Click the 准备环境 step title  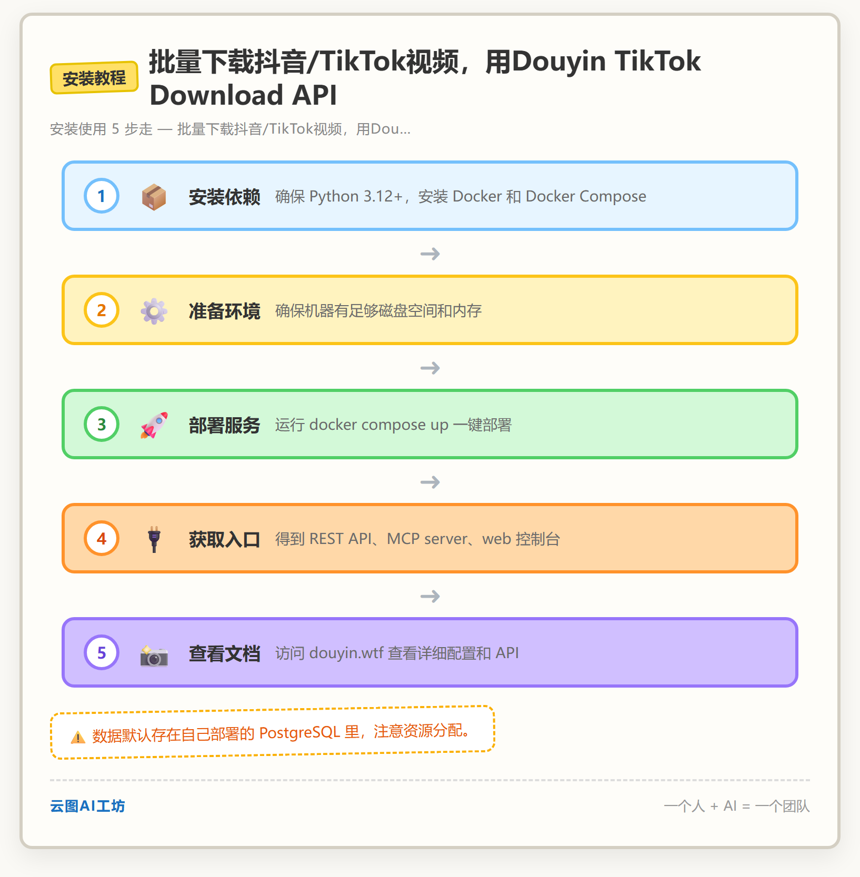click(x=225, y=311)
